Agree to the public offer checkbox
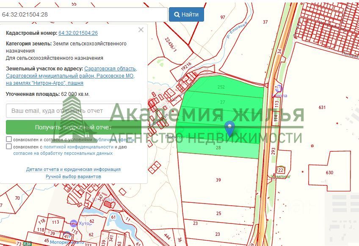The height and width of the screenshot is (246, 359). tap(9, 140)
